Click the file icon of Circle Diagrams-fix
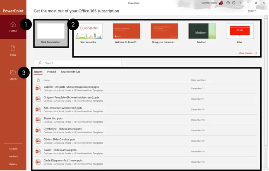The image size is (269, 171). click(x=38, y=162)
